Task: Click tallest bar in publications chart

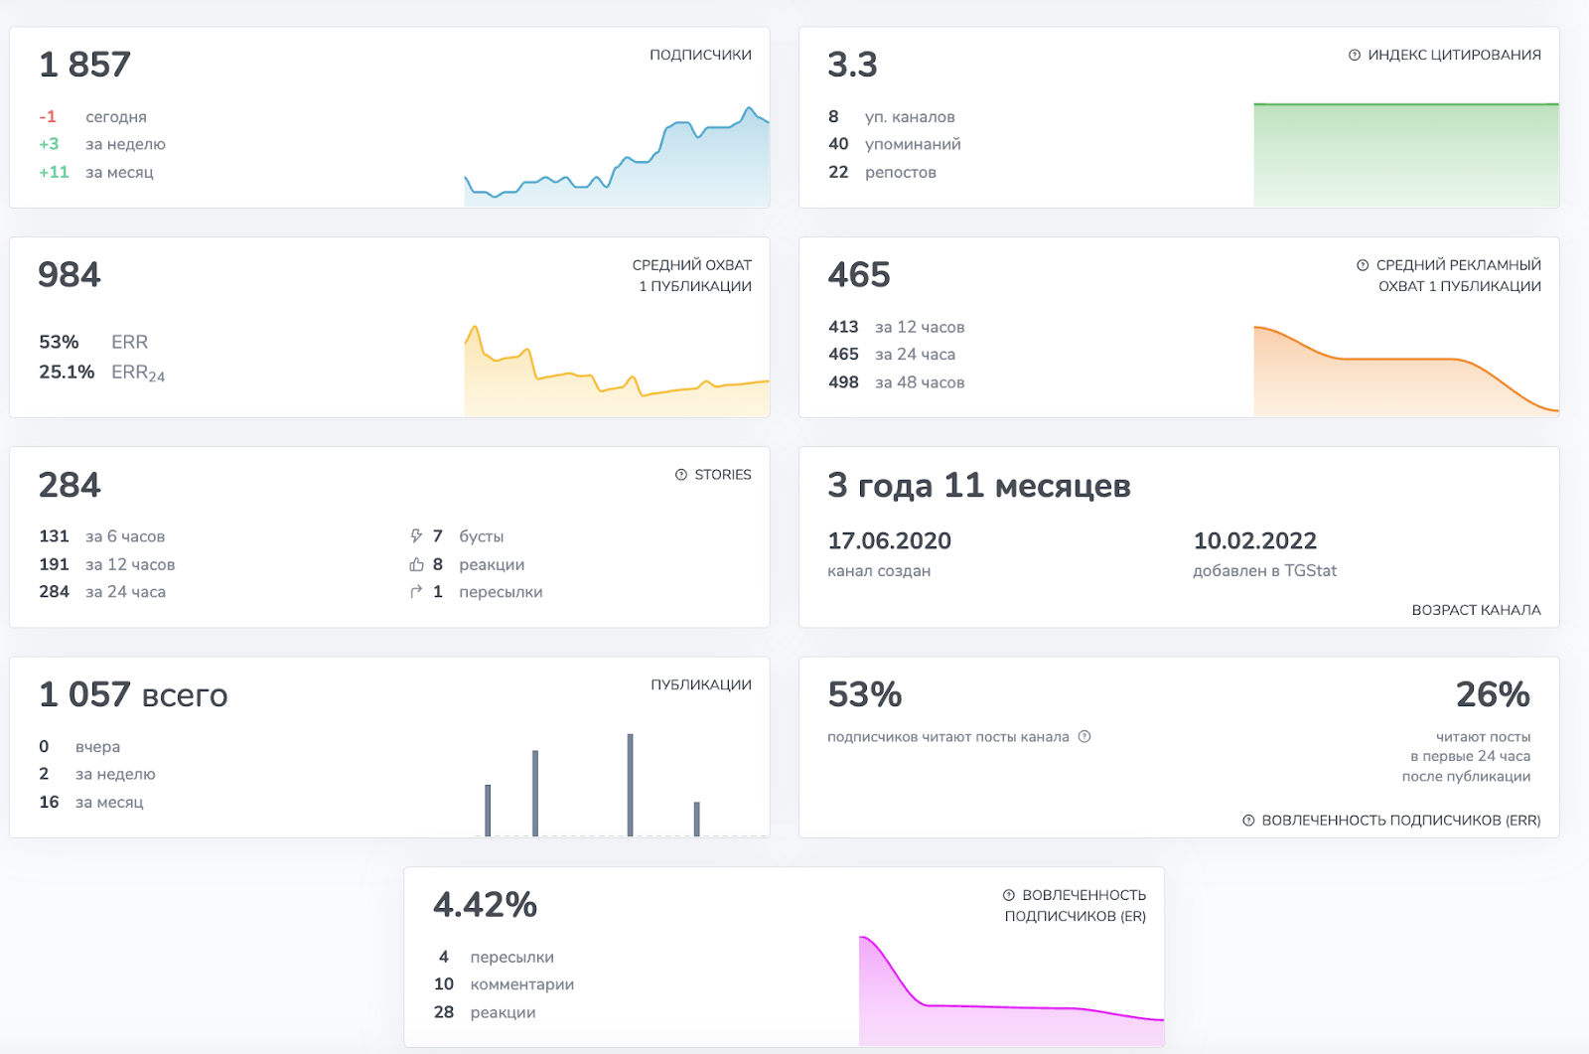Action: coord(630,785)
